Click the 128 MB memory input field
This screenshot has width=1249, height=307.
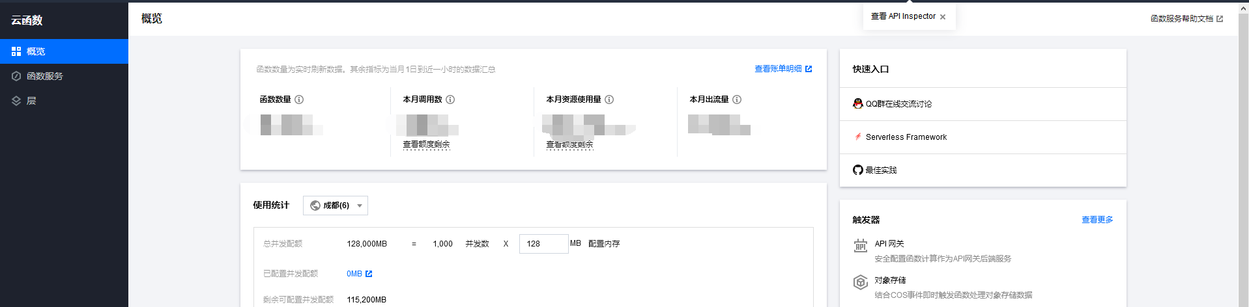pyautogui.click(x=544, y=244)
